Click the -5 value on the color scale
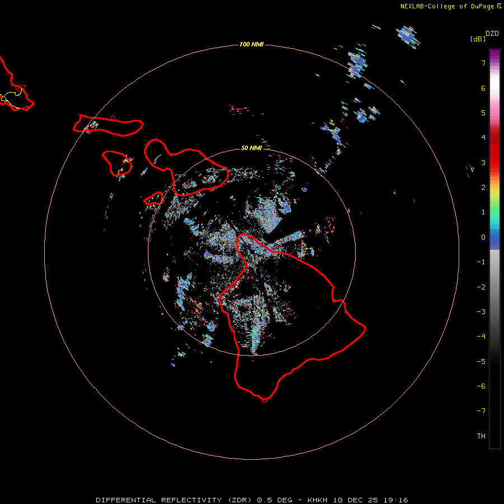Viewport: 504px width, 504px height. pyautogui.click(x=481, y=362)
